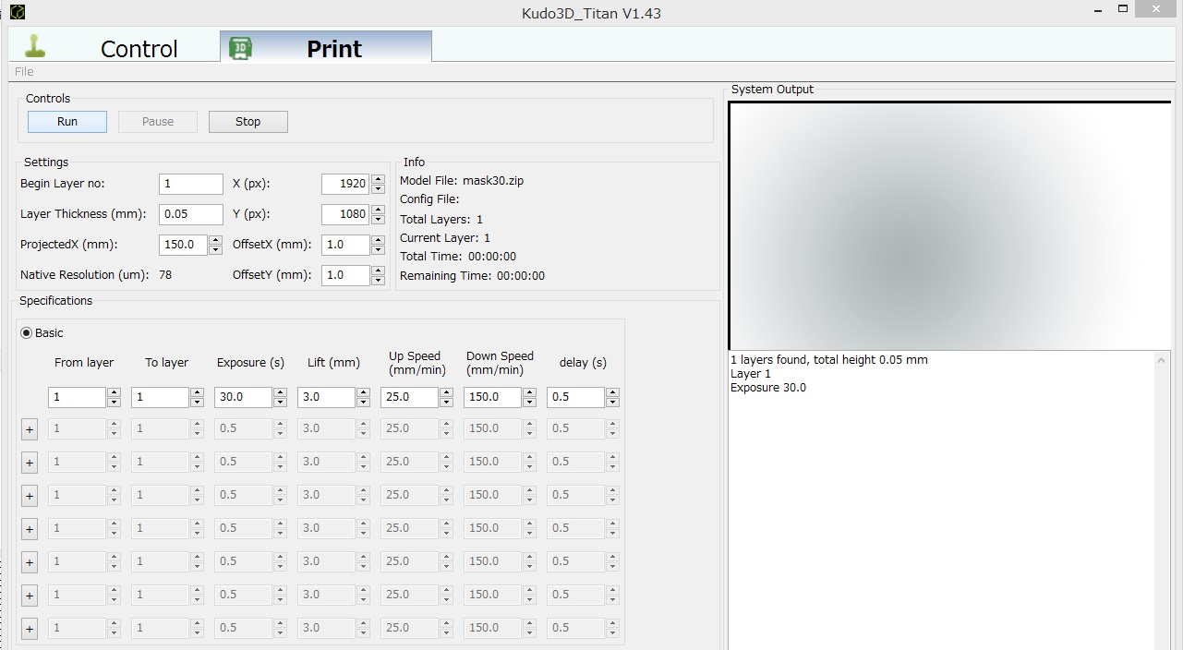Click the Begin Layer no input field
1183x650 pixels.
click(190, 184)
